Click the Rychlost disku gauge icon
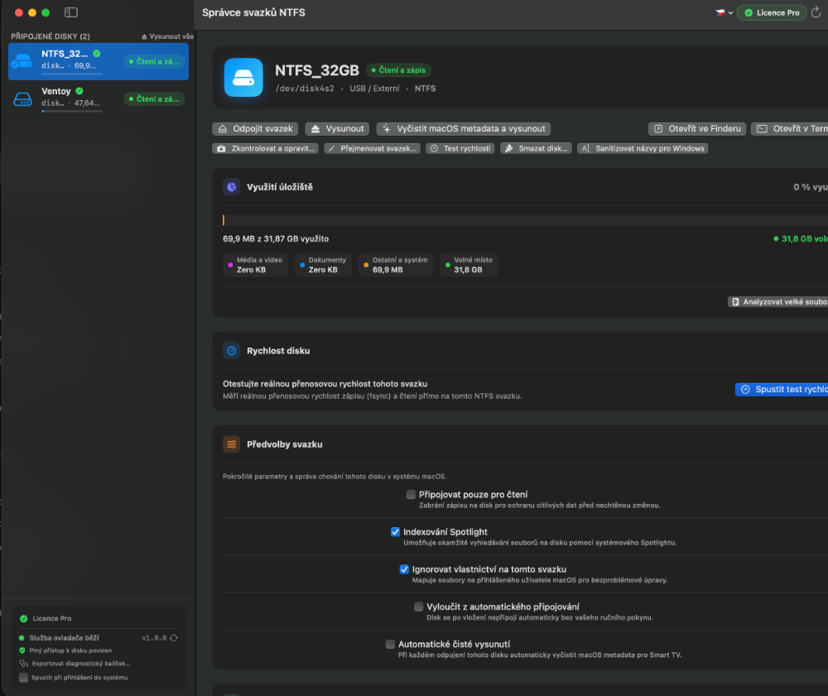This screenshot has width=828, height=696. coord(231,351)
